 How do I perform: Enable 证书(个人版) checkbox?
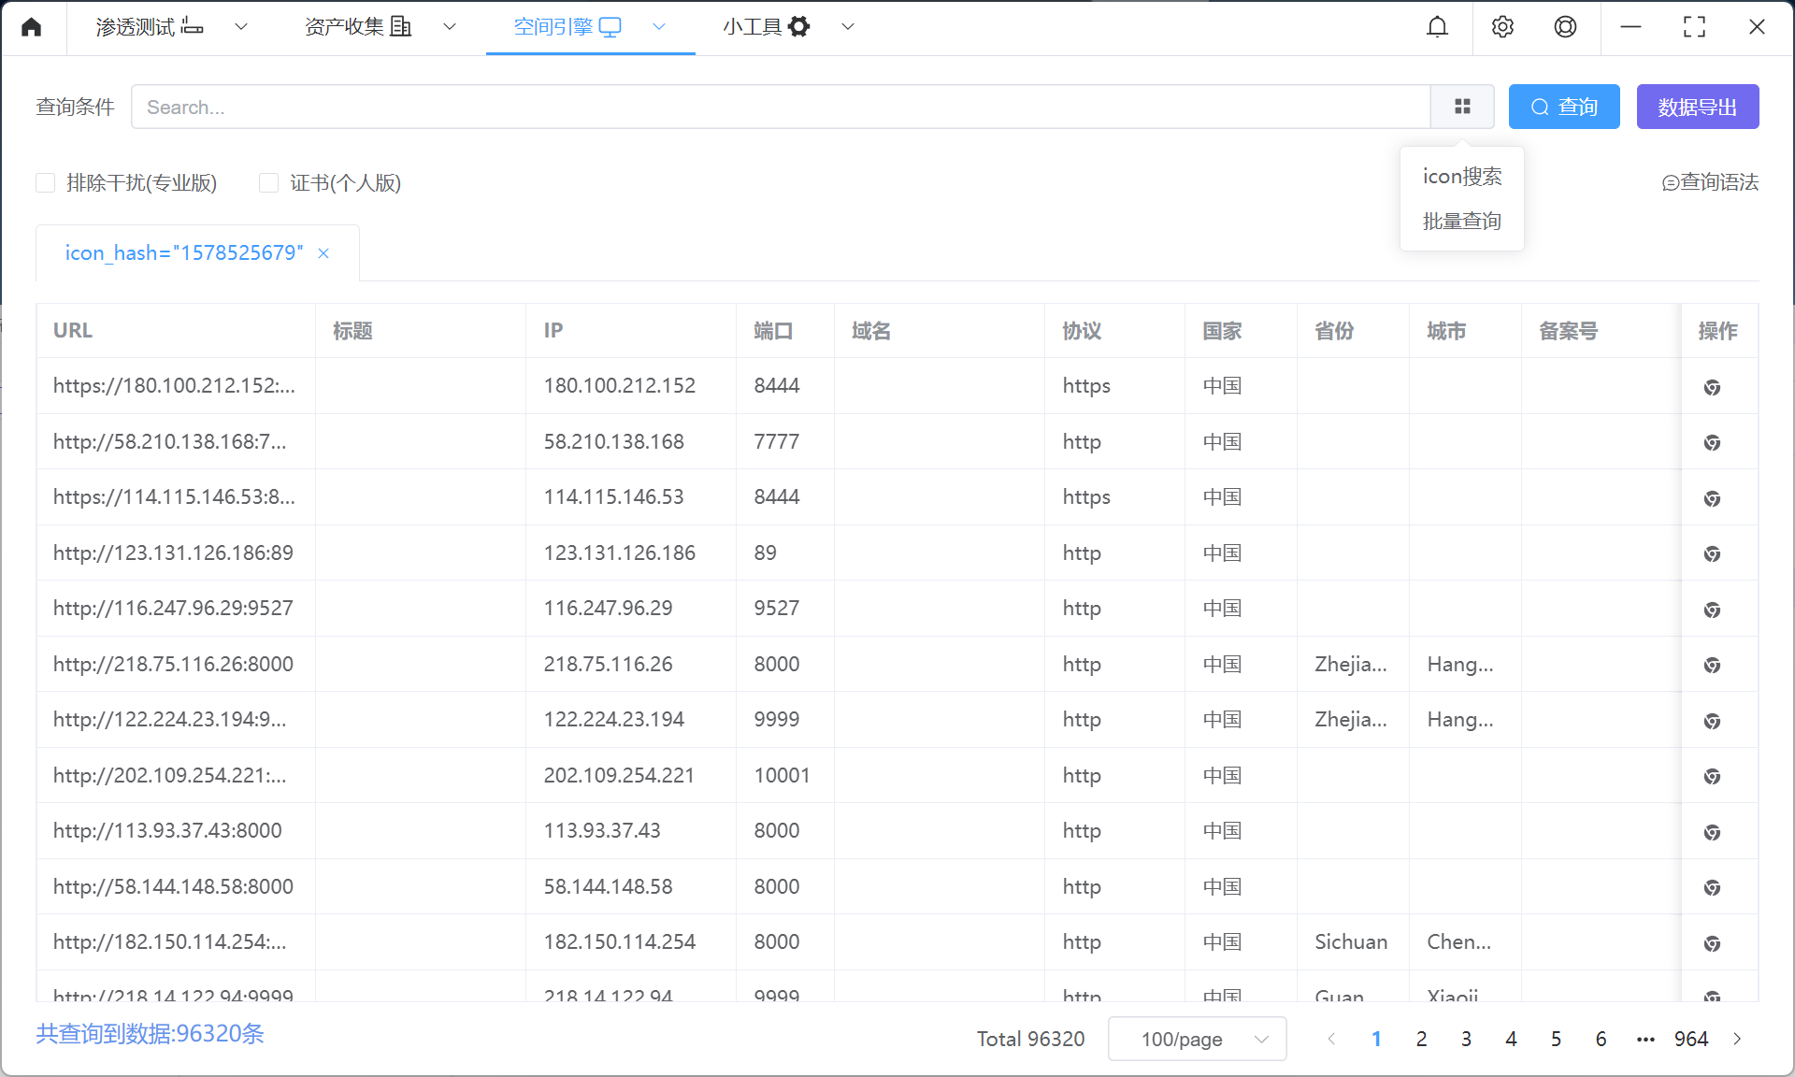(269, 183)
